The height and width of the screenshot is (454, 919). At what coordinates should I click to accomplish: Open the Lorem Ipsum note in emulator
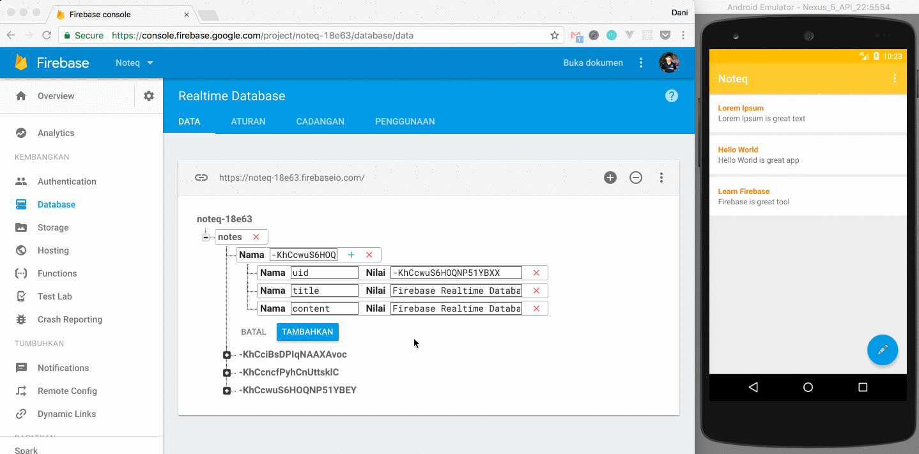[x=808, y=113]
